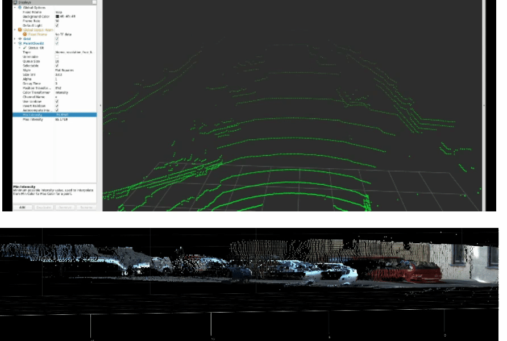Select the Grid display icon
Screen dimensions: 507x341
(x=20, y=39)
